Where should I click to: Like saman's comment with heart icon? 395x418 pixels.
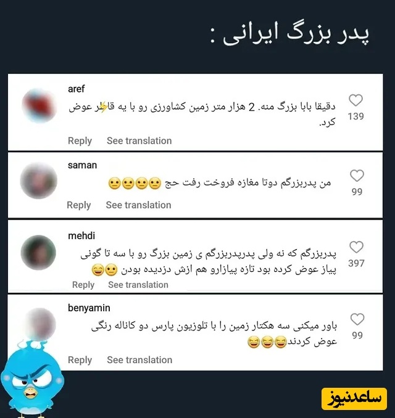357,176
